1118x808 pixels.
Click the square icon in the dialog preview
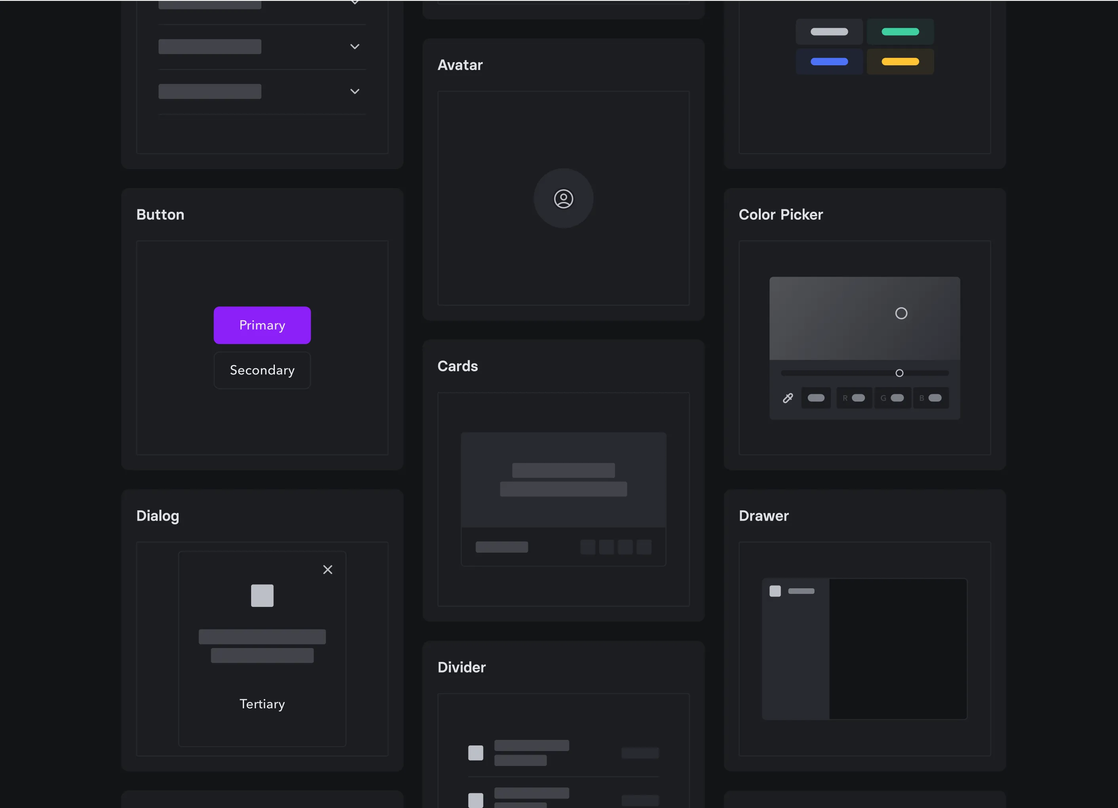coord(262,596)
